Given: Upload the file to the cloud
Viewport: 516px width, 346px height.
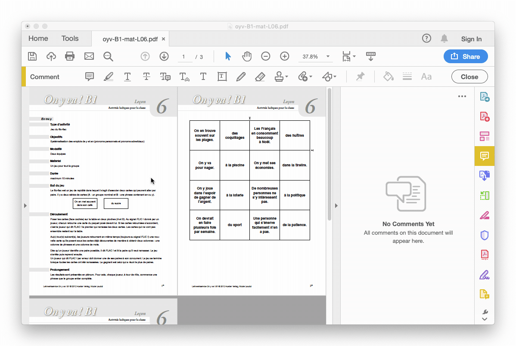Looking at the screenshot, I should pyautogui.click(x=51, y=56).
